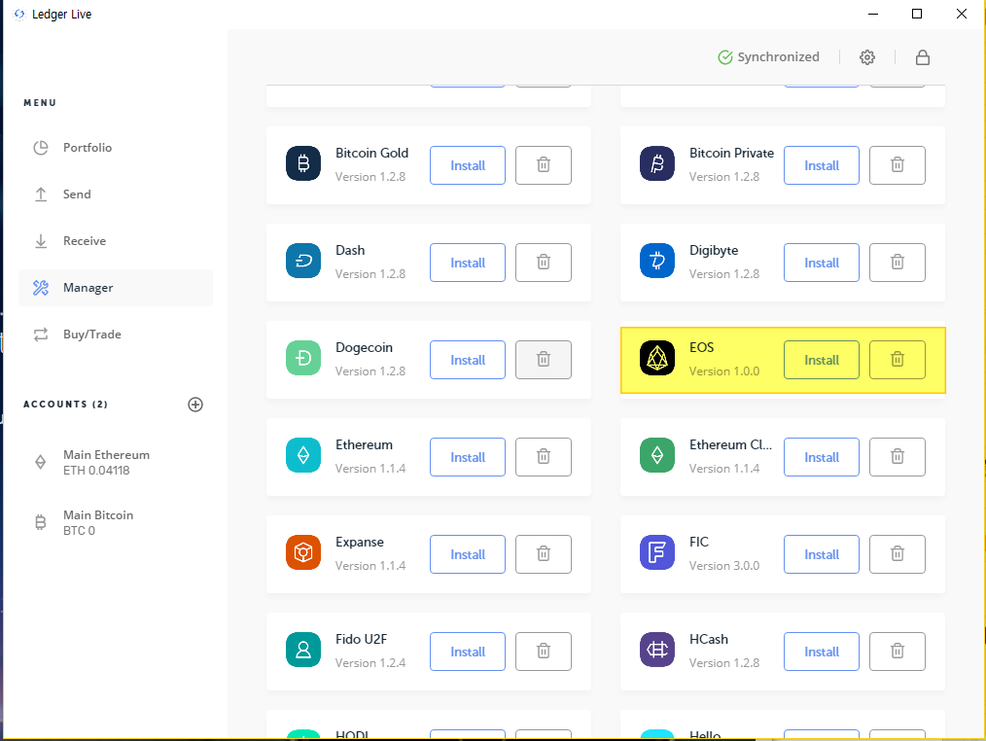
Task: Install the Digibyte app
Action: pyautogui.click(x=822, y=263)
